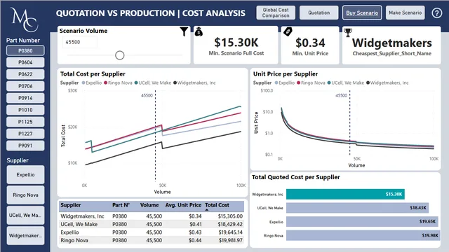Image resolution: width=449 pixels, height=252 pixels.
Task: Click the $18,429.42 total cost cell
Action: 230,224
